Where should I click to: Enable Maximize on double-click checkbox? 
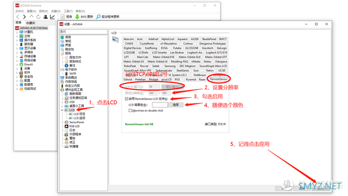pyautogui.click(x=130, y=111)
